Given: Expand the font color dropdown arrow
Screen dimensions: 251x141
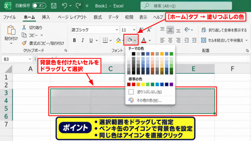Looking at the screenshot, I should tap(150, 40).
